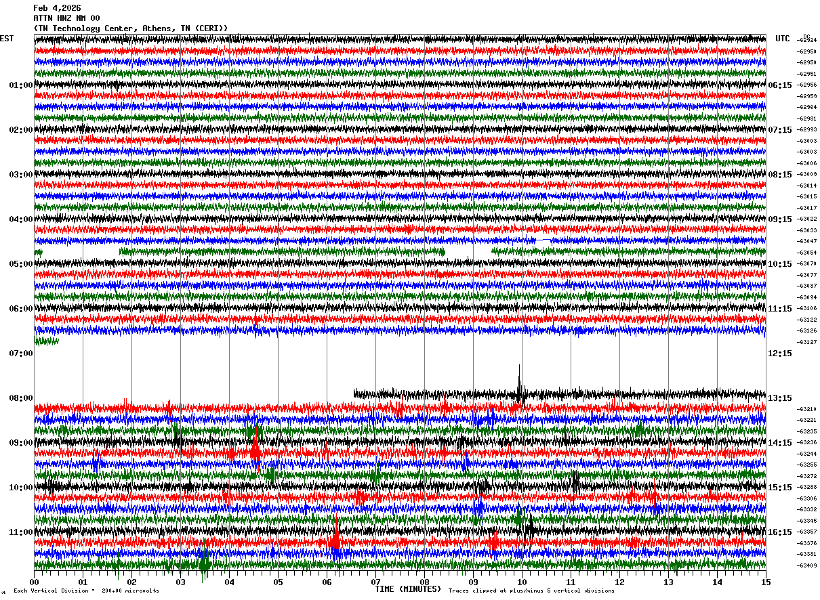
Task: Click the Each Vertical Division scale note
Action: pyautogui.click(x=86, y=591)
